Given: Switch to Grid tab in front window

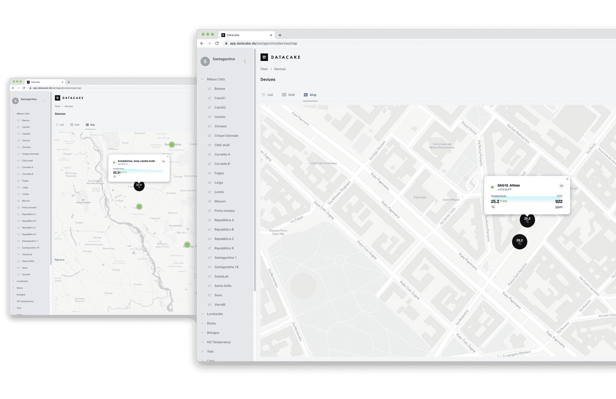Looking at the screenshot, I should (288, 95).
